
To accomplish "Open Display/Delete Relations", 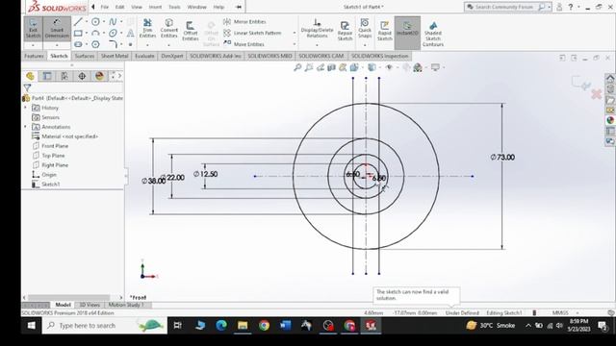I will [x=317, y=28].
